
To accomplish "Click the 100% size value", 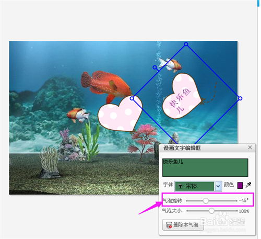I will [244, 211].
